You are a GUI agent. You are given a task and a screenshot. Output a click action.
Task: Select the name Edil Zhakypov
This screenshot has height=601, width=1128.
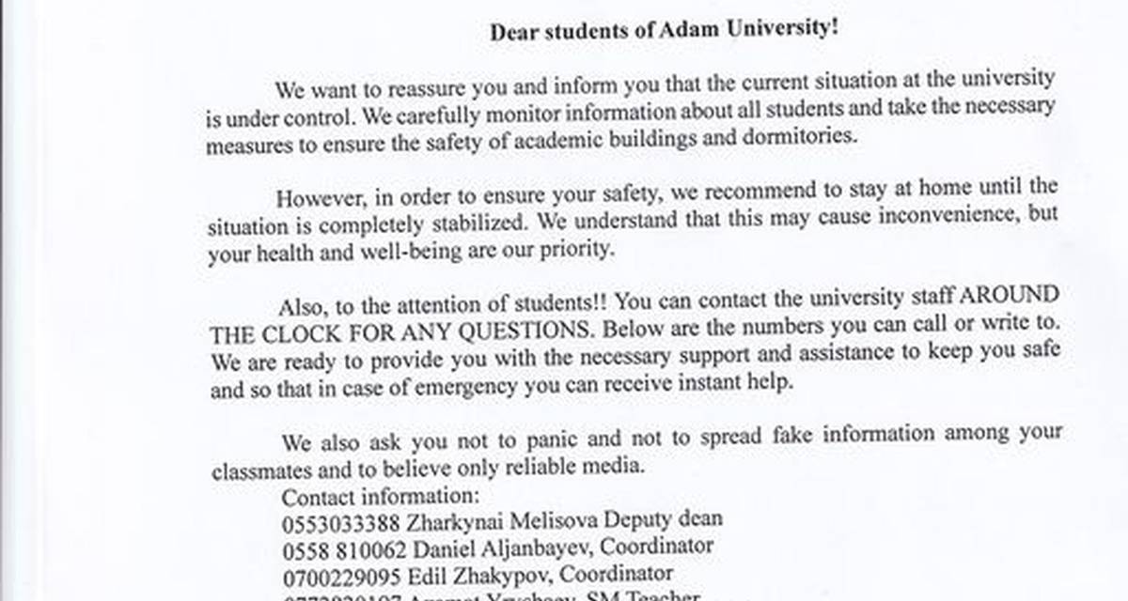point(446,571)
